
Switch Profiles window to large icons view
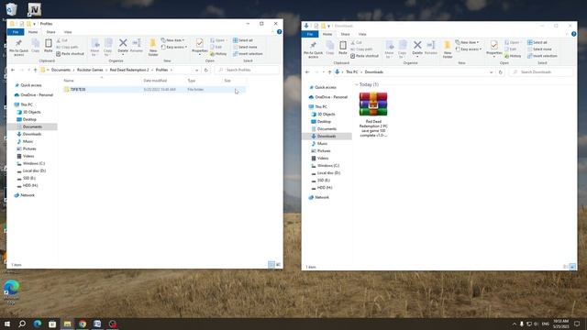[x=278, y=265]
